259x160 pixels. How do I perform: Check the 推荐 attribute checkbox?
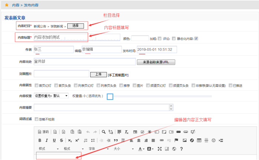[x=120, y=85]
